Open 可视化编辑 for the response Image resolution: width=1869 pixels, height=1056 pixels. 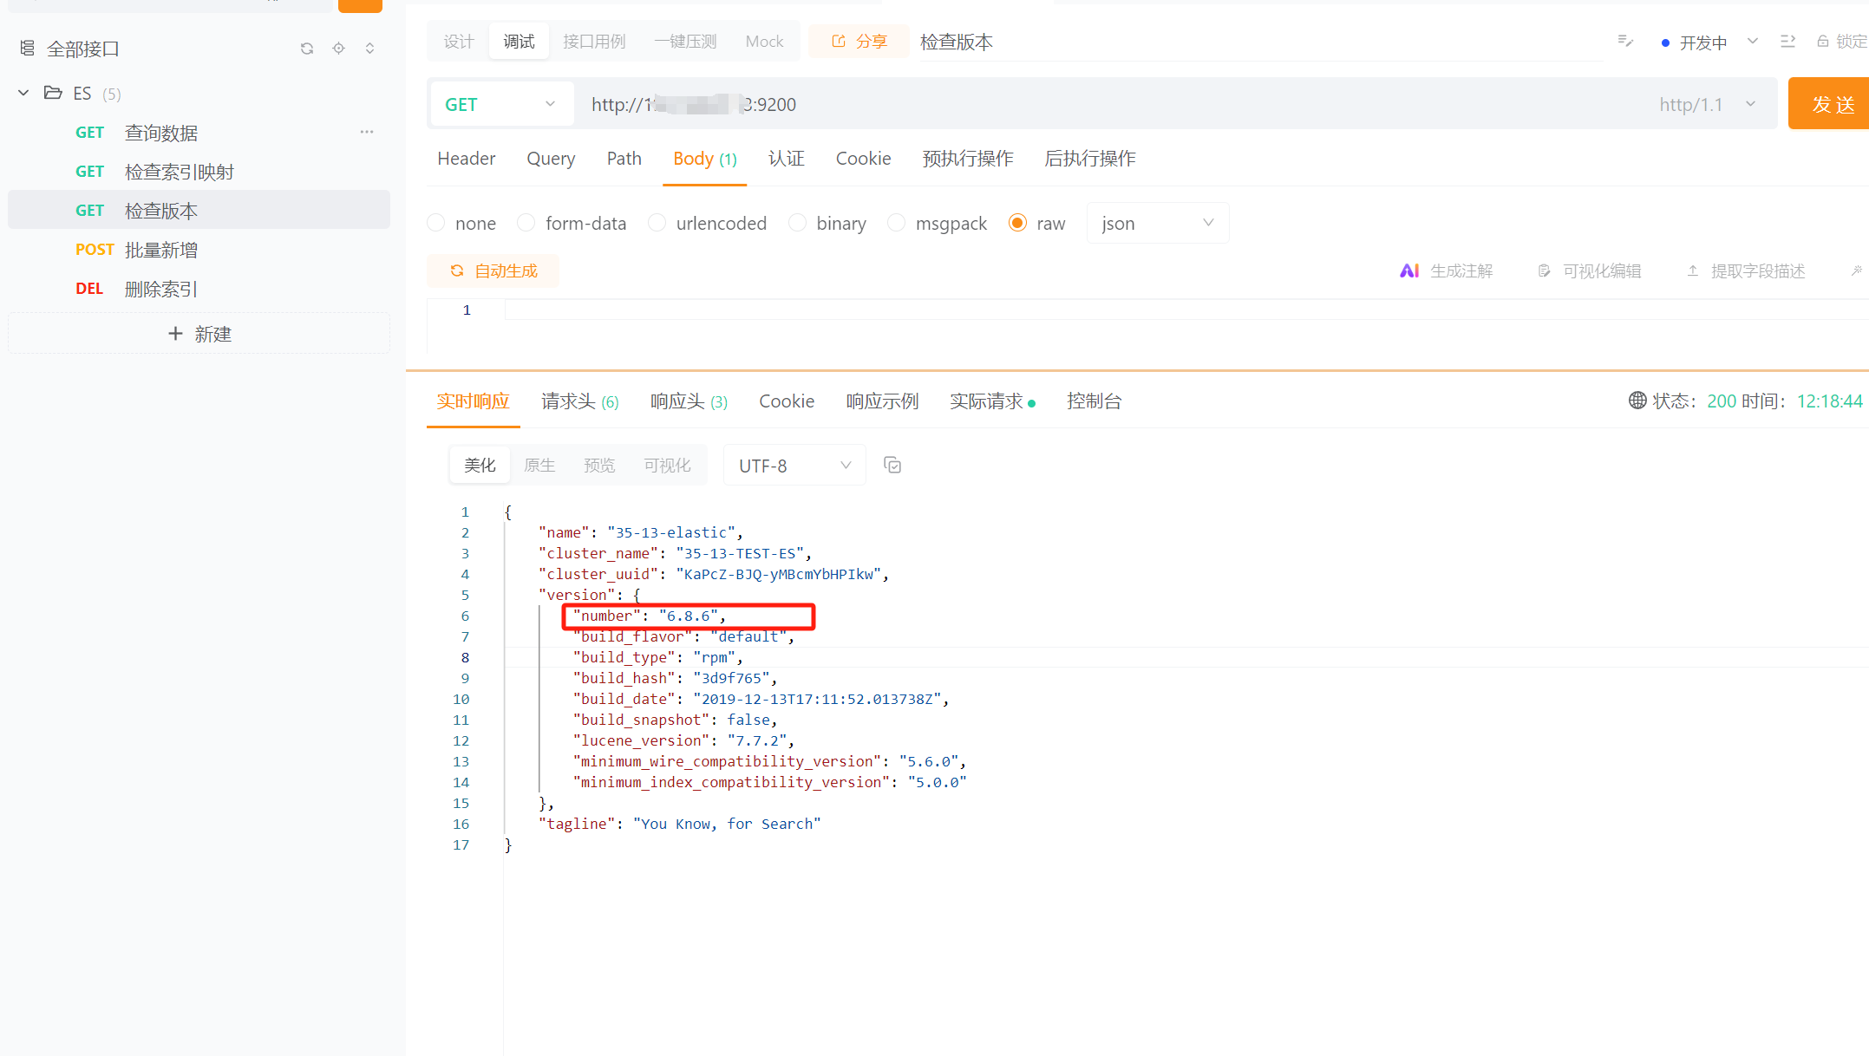pos(1590,271)
